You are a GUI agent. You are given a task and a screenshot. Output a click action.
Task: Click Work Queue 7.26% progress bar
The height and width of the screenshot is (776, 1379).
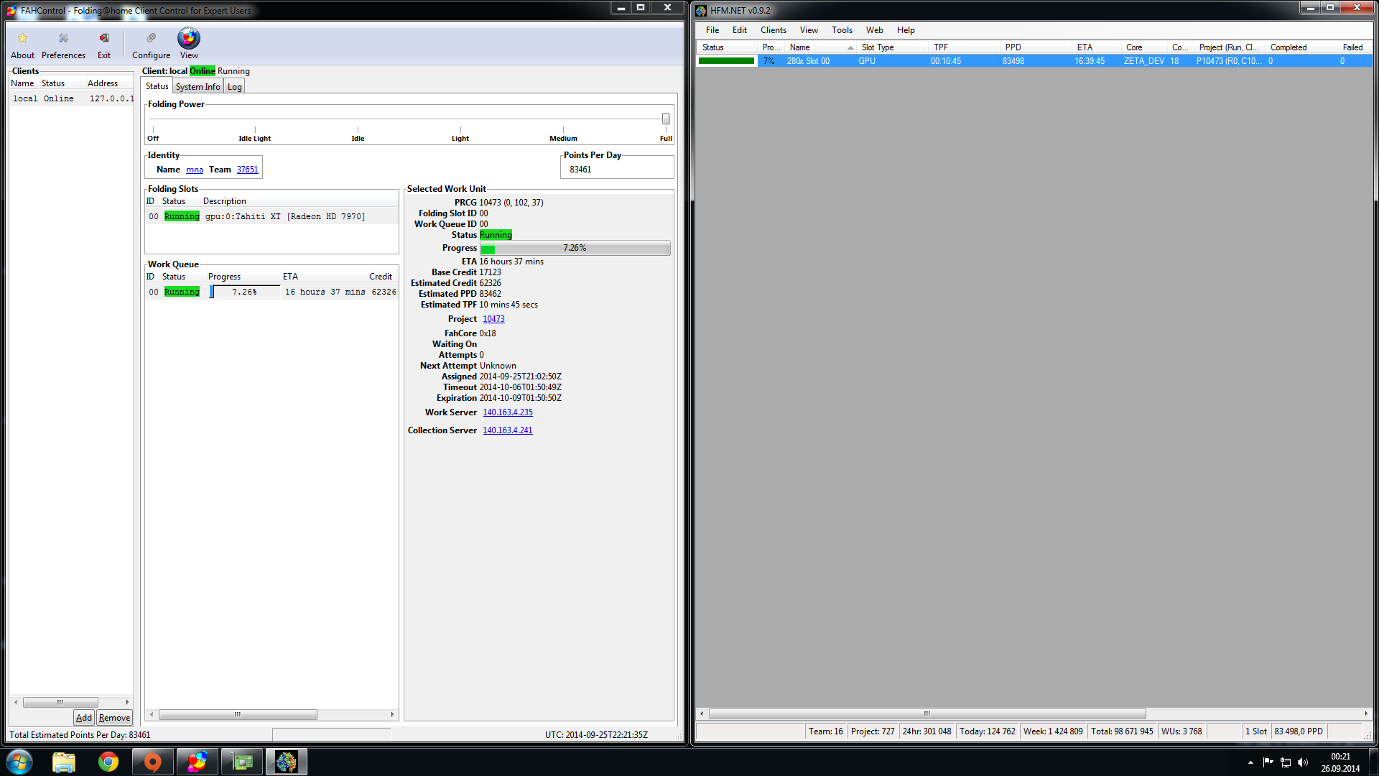tap(244, 292)
